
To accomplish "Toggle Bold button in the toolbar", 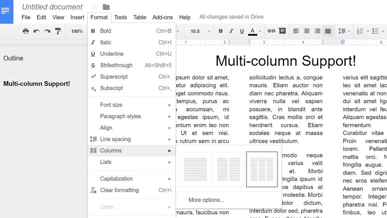I will pyautogui.click(x=221, y=31).
